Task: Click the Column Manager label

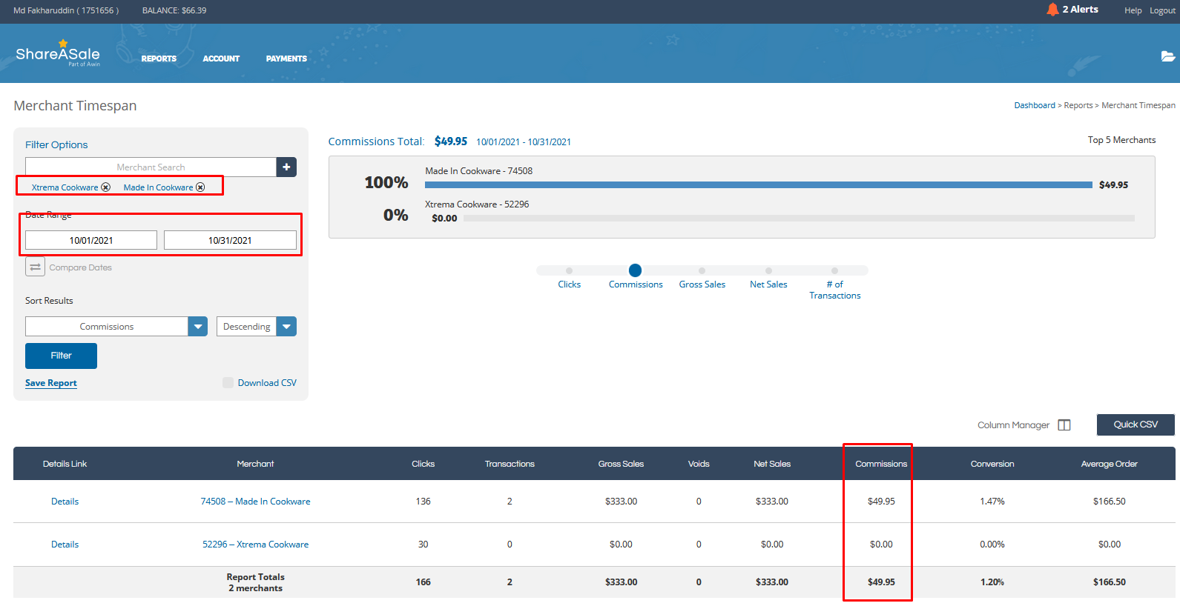Action: click(x=1013, y=425)
